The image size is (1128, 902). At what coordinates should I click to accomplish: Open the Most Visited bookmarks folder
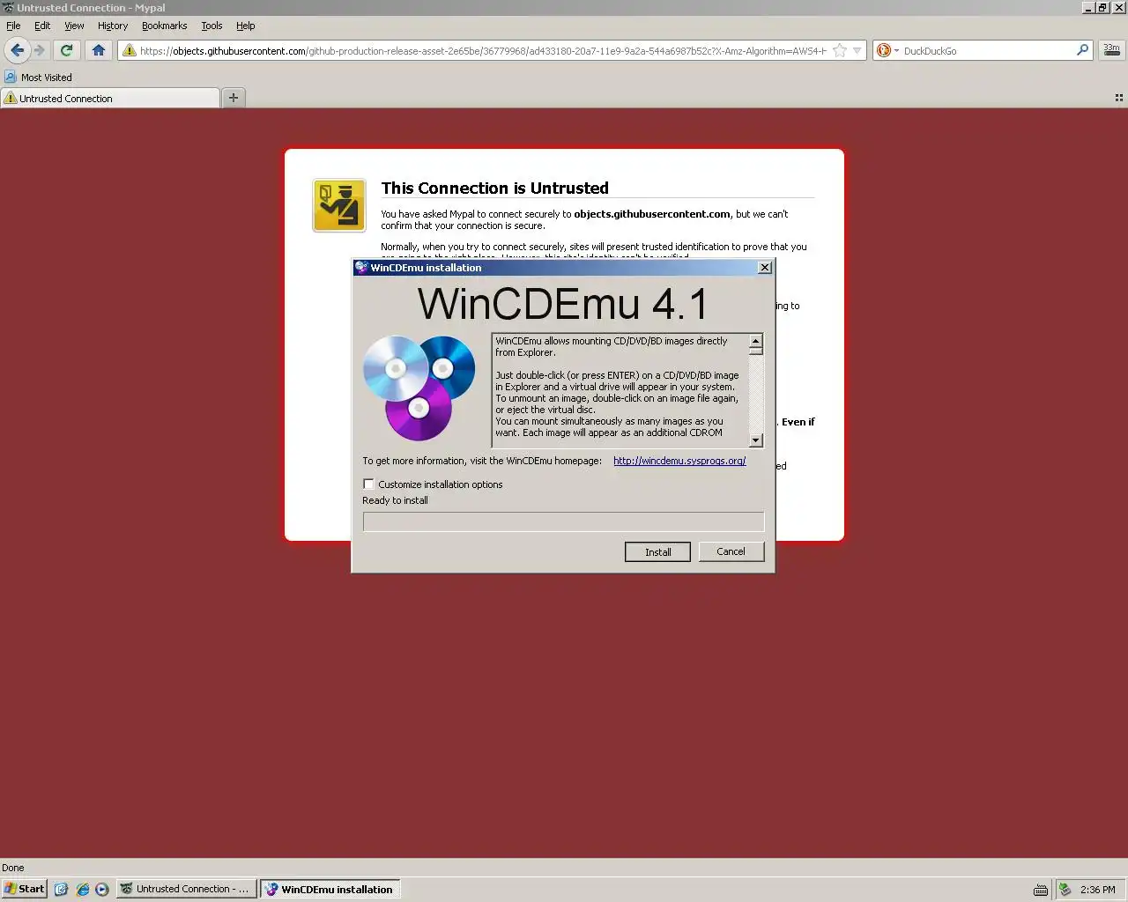click(x=38, y=77)
